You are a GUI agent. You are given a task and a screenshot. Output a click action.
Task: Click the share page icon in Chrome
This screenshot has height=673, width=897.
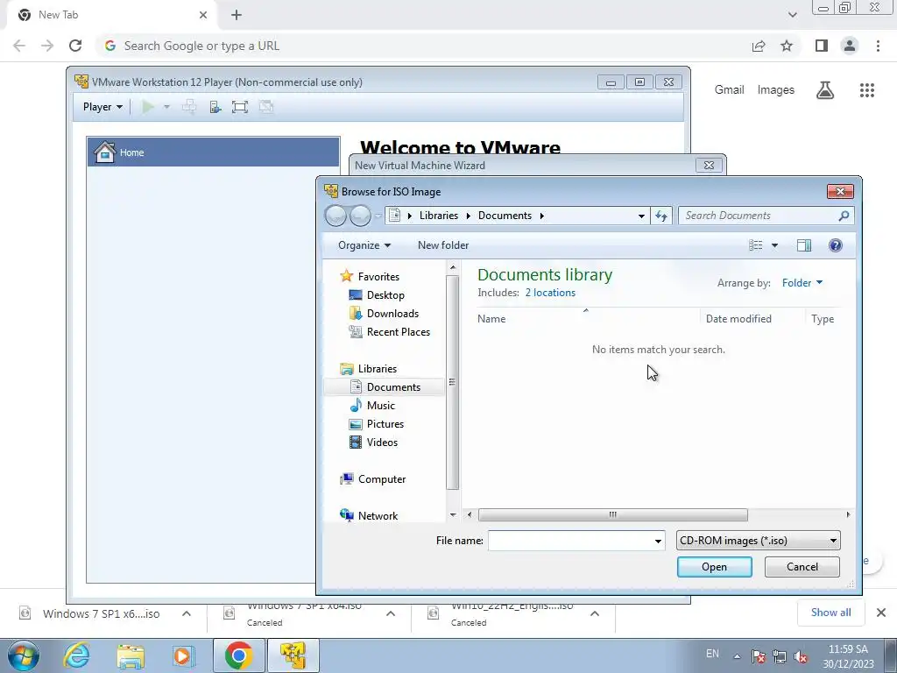point(759,46)
